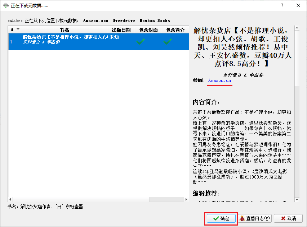307x227 pixels.
Task: Click row number 1 in results table
Action: tap(11, 42)
